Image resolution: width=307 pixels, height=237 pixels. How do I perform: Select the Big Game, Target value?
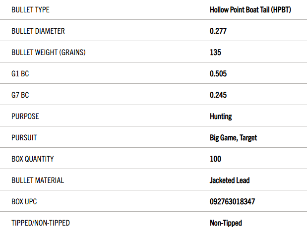(x=234, y=138)
